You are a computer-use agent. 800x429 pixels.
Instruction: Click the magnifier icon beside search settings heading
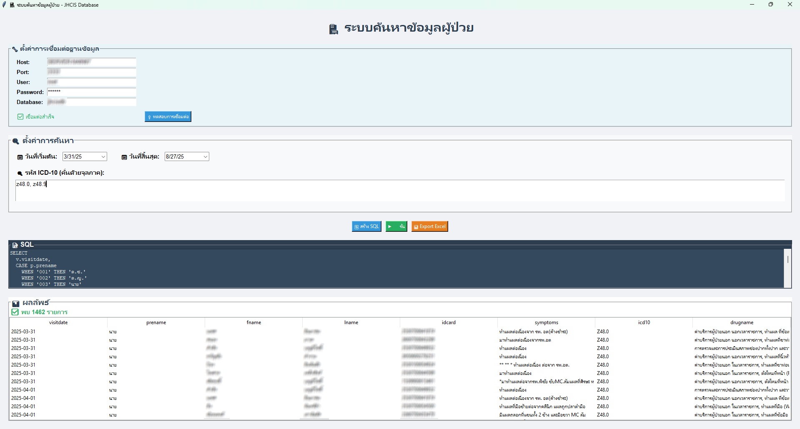(x=16, y=141)
